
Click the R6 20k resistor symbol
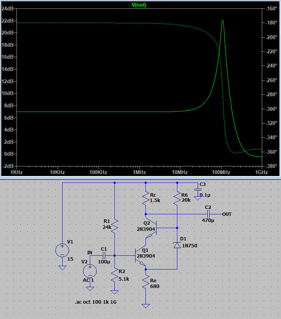pyautogui.click(x=177, y=198)
